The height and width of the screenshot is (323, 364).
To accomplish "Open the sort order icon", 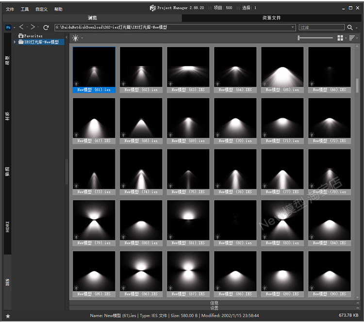I will (352, 38).
